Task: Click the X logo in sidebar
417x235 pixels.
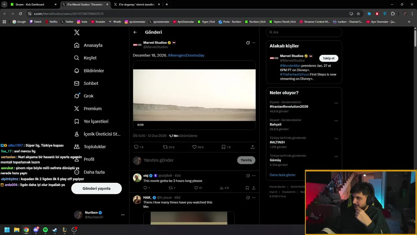Action: click(x=77, y=32)
